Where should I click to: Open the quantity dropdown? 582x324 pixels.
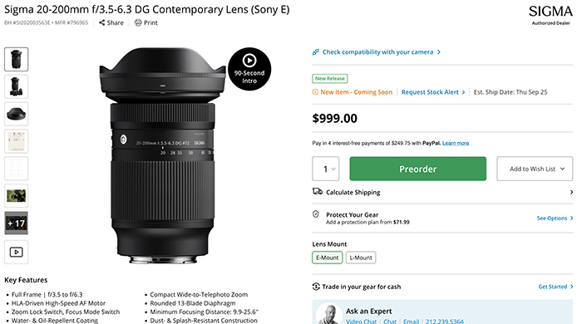click(x=326, y=169)
